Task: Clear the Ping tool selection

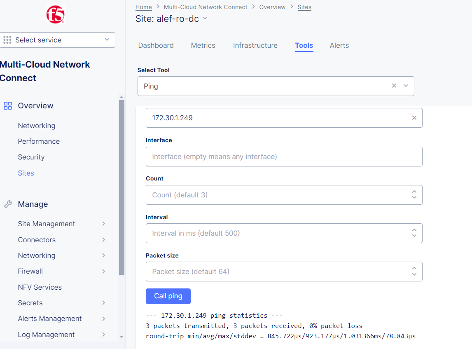Action: click(x=394, y=86)
